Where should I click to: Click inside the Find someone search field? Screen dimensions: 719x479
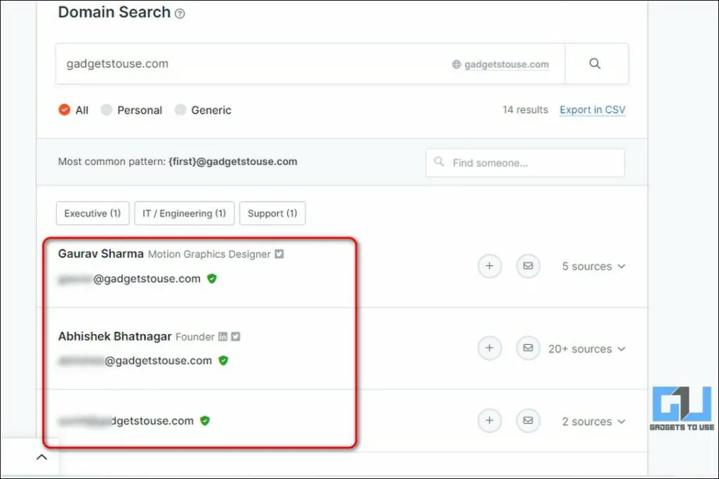[x=525, y=162]
